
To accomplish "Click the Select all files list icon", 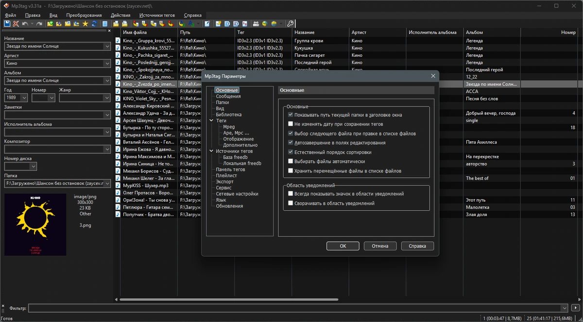I will point(105,23).
